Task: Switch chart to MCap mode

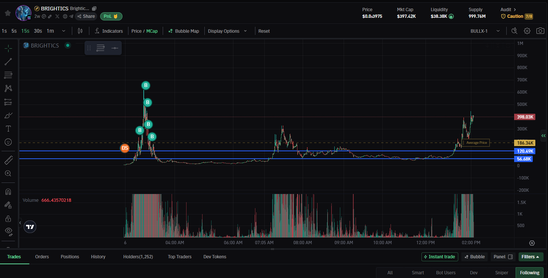Action: [152, 31]
